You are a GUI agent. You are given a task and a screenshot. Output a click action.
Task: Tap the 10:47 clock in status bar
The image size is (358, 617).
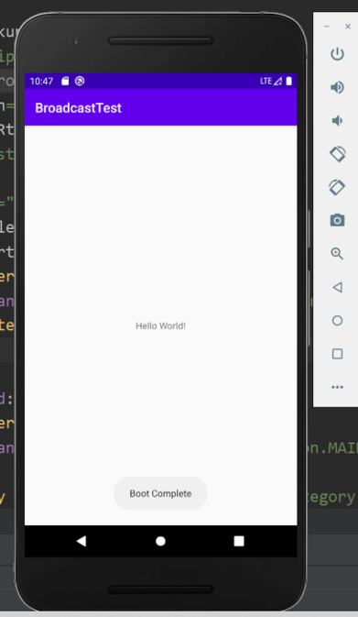tap(41, 82)
